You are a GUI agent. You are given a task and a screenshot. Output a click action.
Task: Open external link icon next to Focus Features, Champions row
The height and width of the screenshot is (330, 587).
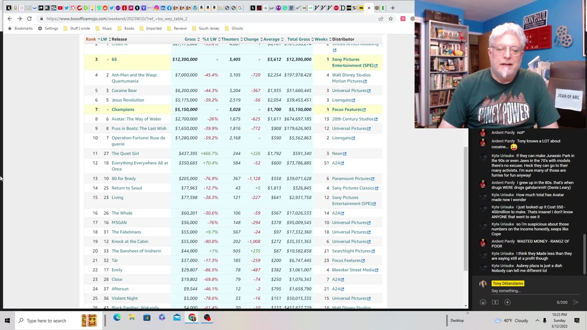tap(364, 110)
